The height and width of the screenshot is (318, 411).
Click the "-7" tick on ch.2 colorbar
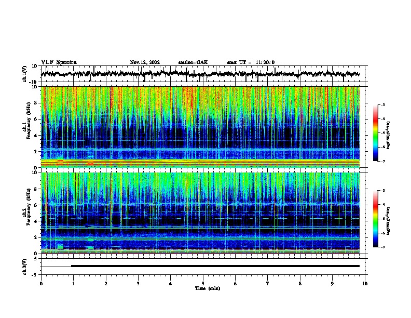pos(382,247)
